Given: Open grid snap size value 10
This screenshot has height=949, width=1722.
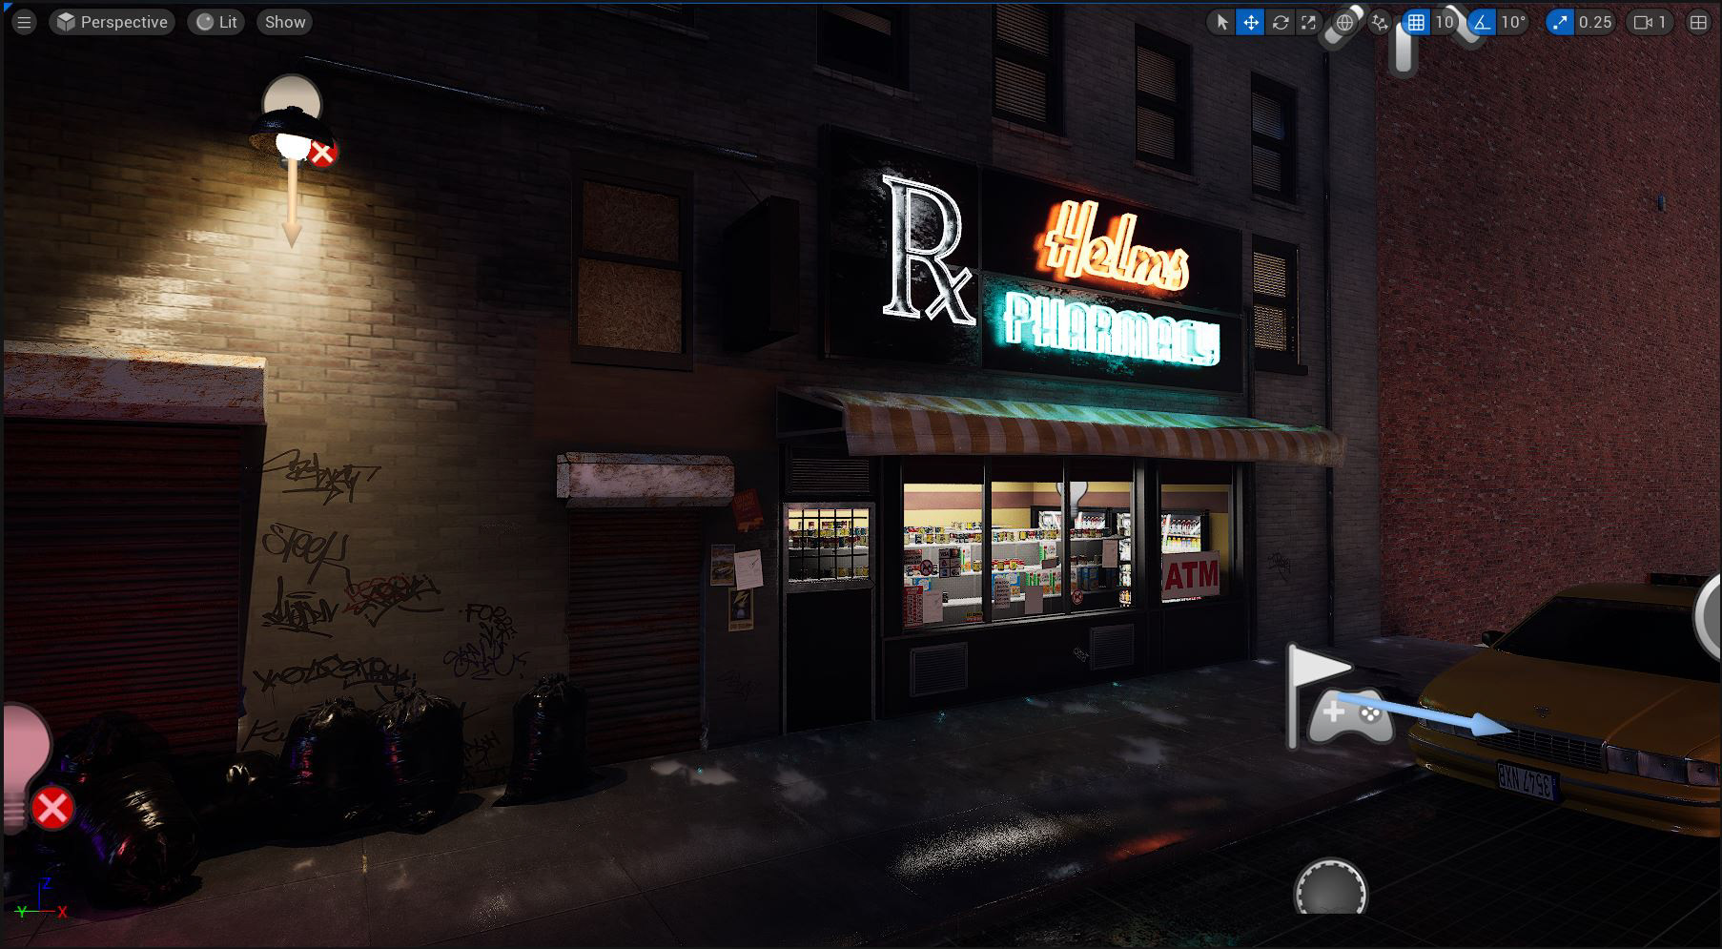Looking at the screenshot, I should point(1445,22).
